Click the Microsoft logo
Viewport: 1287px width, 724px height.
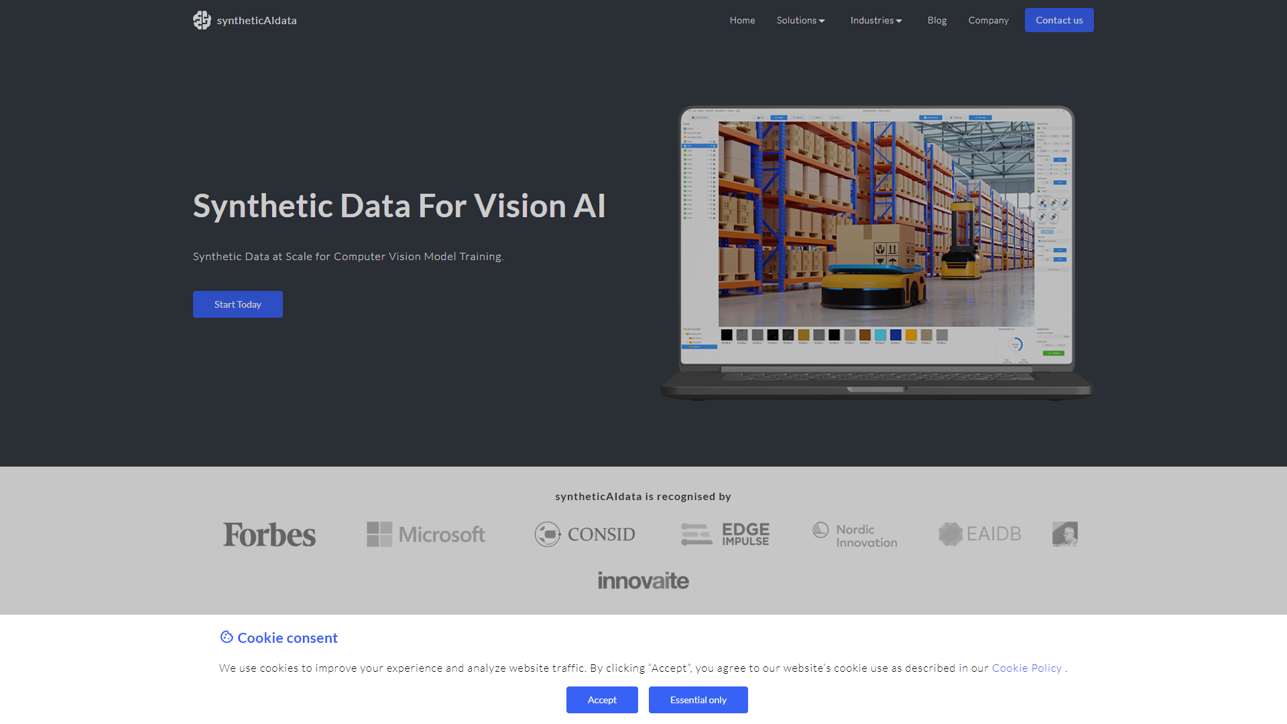426,534
